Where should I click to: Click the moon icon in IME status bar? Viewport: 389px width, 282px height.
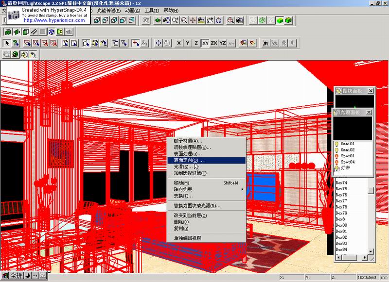[x=28, y=275]
